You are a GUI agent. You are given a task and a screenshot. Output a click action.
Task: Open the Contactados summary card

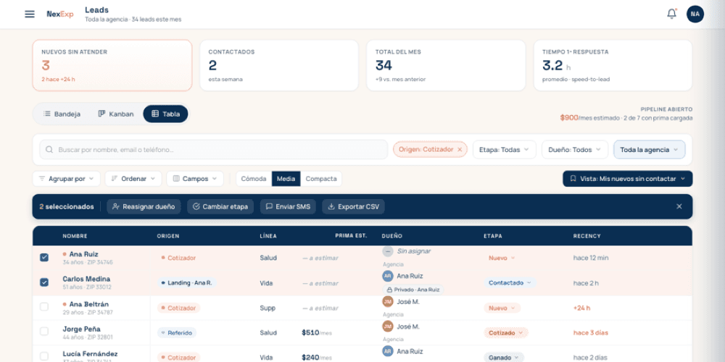(279, 65)
